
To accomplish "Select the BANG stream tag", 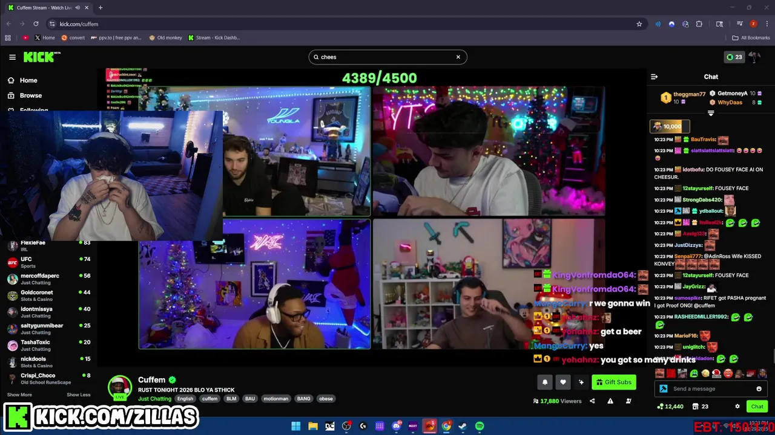I will tap(304, 399).
